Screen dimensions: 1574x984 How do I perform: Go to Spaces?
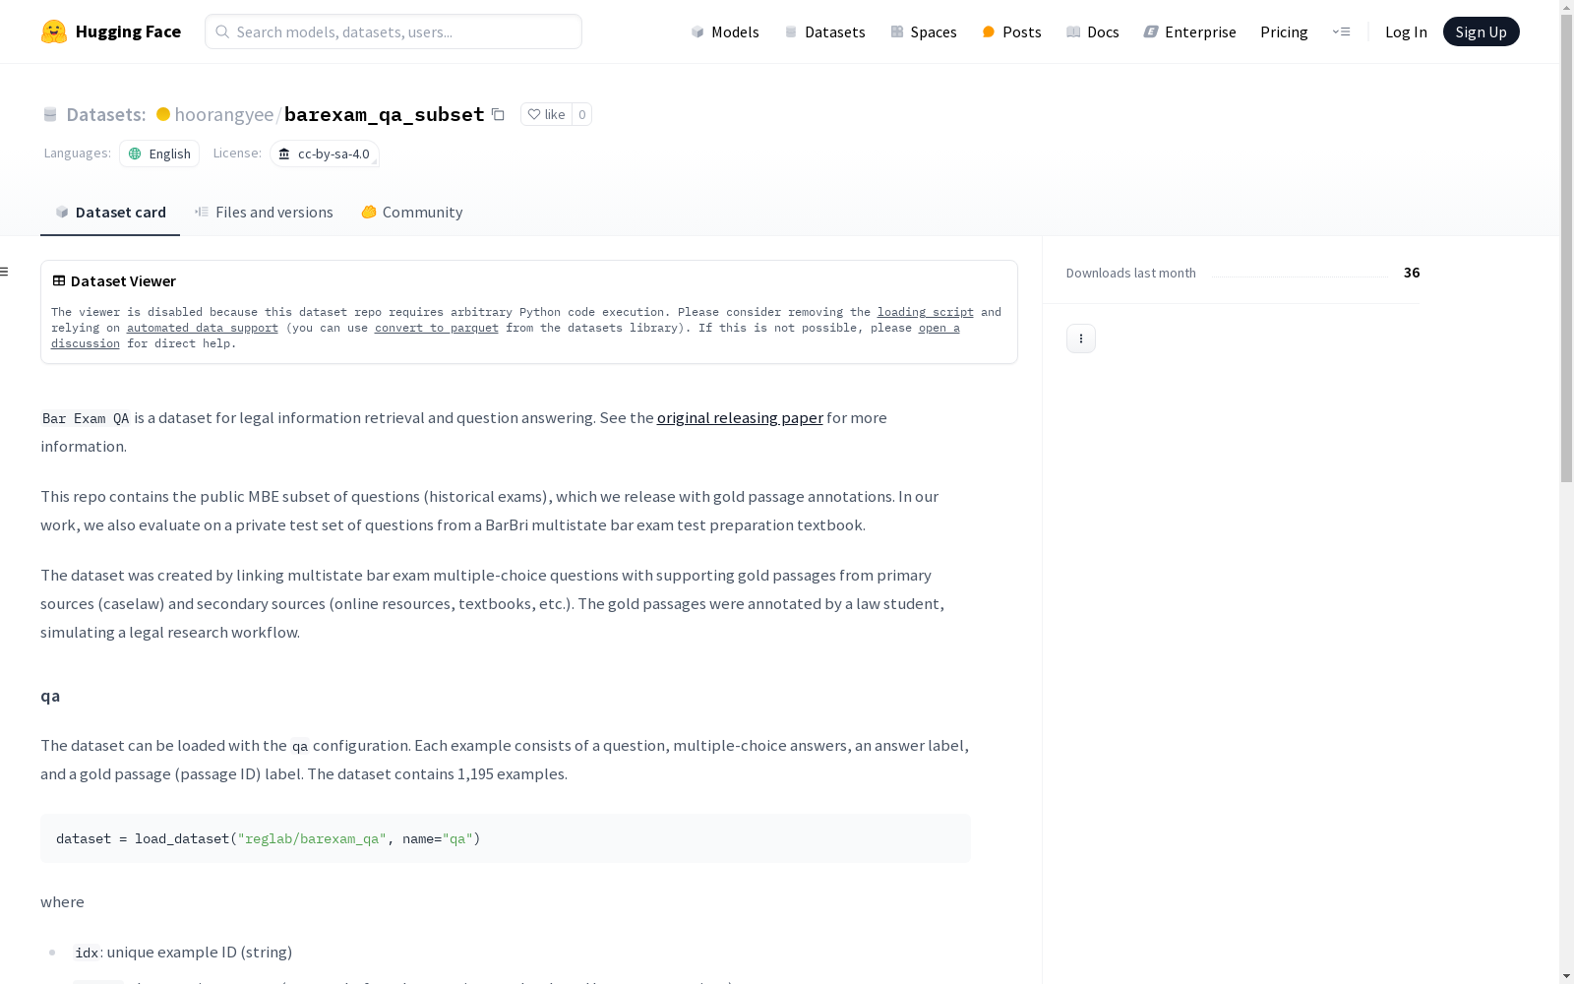(x=924, y=31)
